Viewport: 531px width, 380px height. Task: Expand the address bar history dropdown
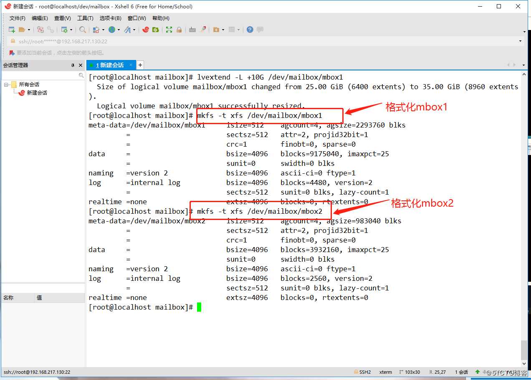tap(520, 41)
